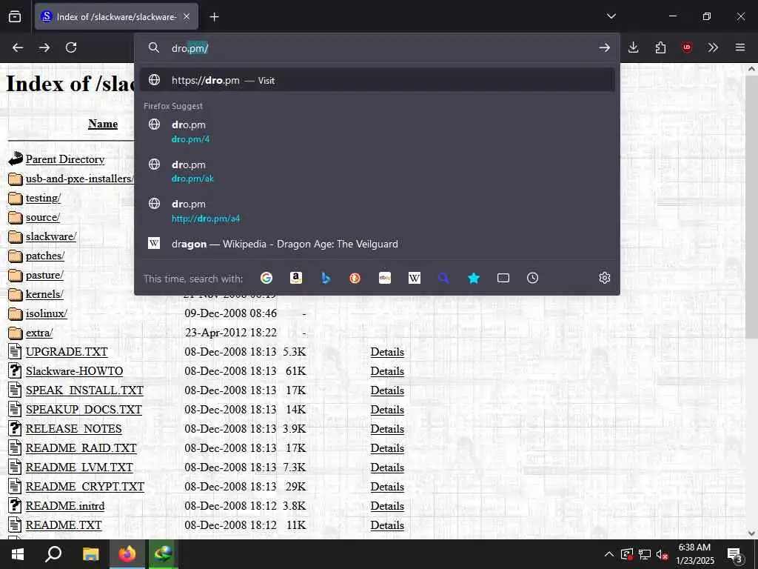Open the uBlock Origin extension icon
The height and width of the screenshot is (569, 758).
(x=687, y=47)
